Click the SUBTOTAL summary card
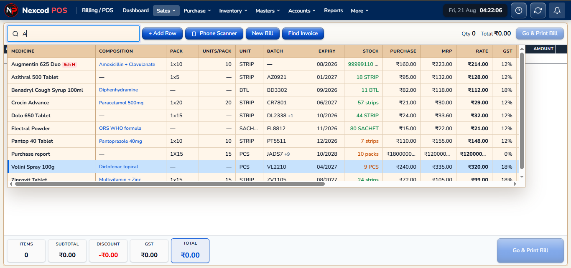 point(67,250)
